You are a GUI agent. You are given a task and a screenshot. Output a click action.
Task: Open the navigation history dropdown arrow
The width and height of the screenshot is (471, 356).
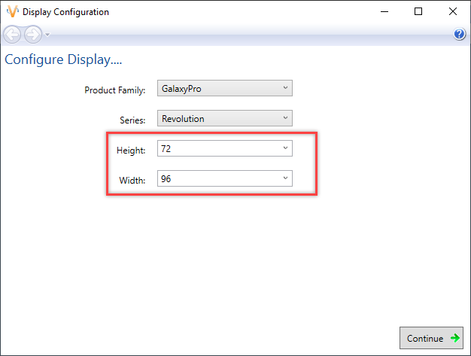[47, 35]
